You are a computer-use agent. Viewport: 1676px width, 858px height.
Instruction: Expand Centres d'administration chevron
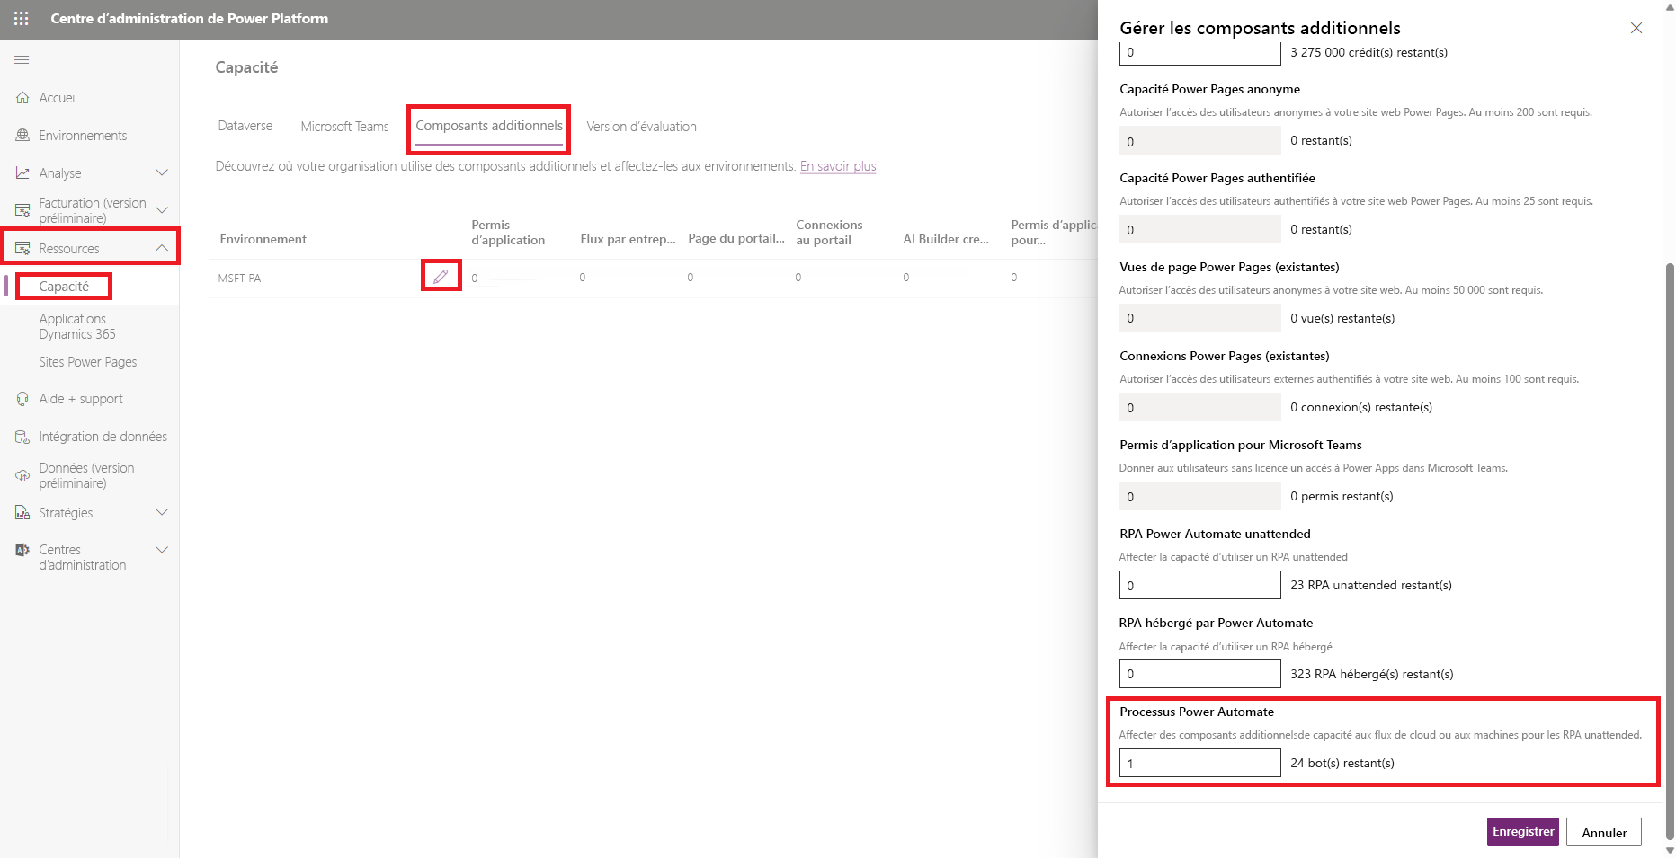tap(162, 550)
